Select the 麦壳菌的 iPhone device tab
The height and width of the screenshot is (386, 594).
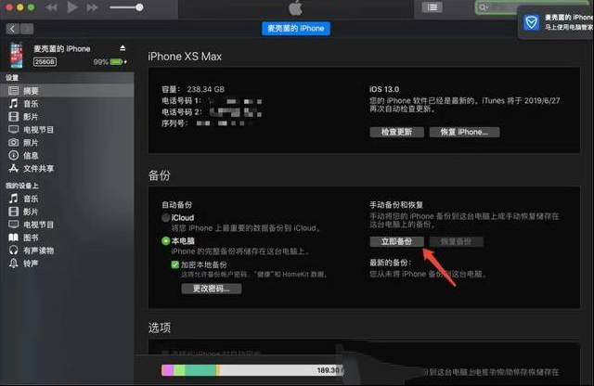[x=296, y=29]
